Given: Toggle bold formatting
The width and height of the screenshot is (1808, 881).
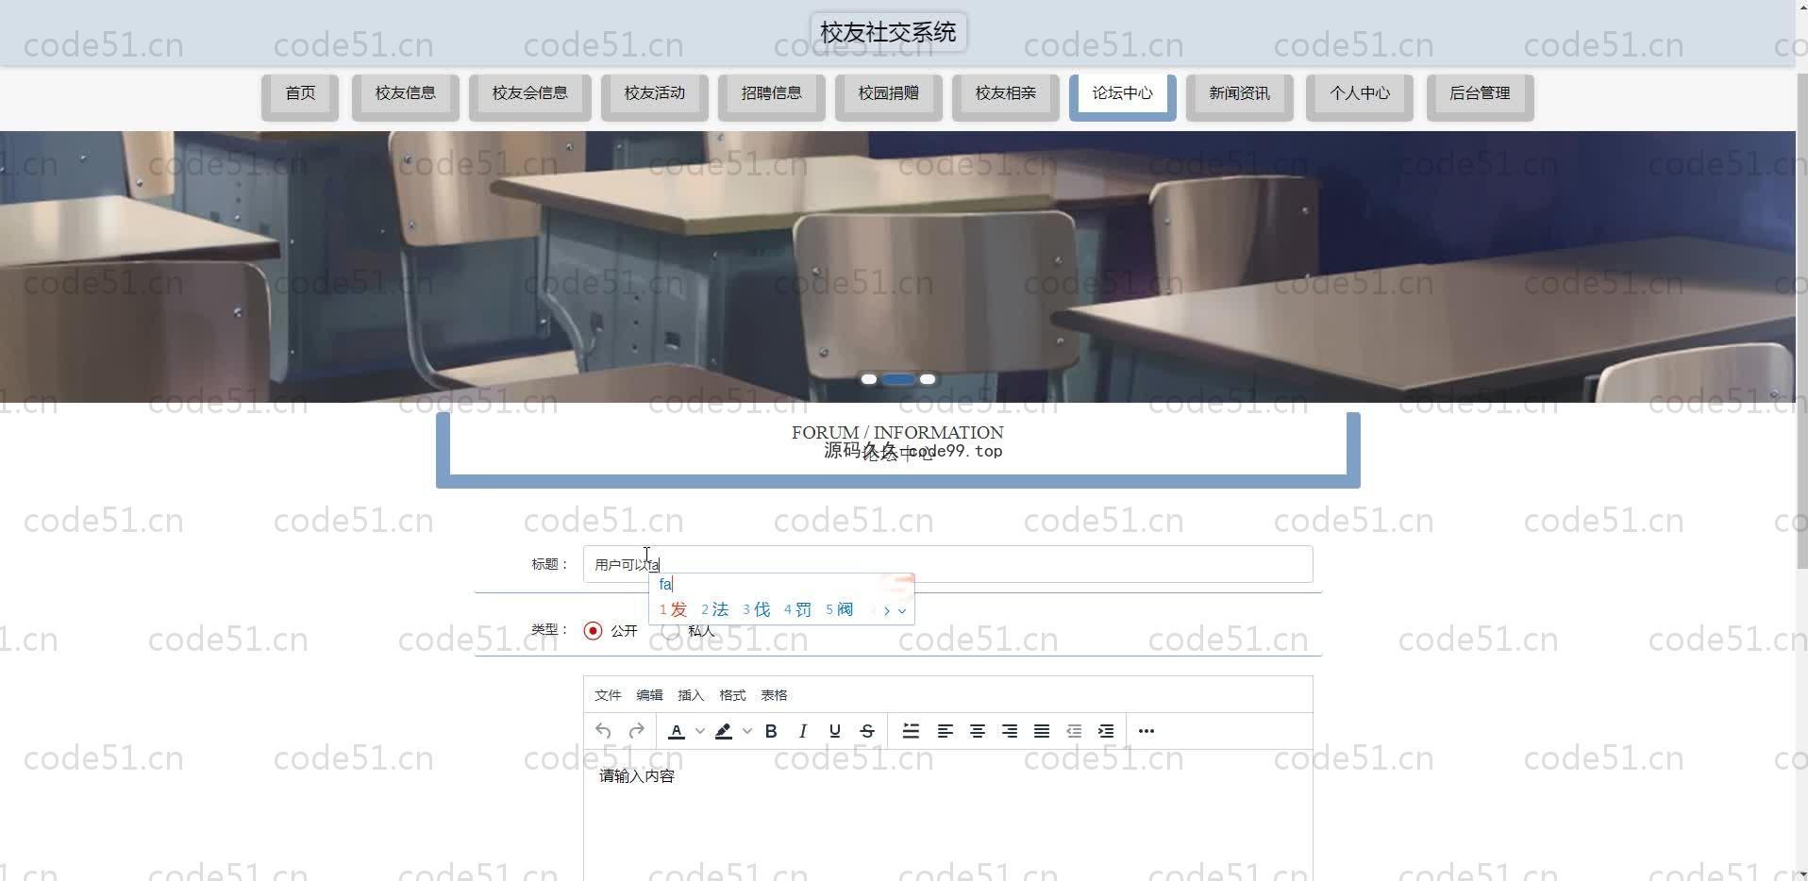Looking at the screenshot, I should [x=771, y=731].
